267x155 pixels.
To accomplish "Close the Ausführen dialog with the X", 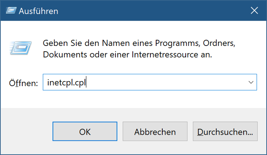I will (x=254, y=11).
